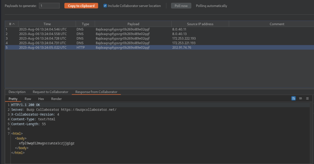Show non-printable characters with \n icon
Image resolution: width=314 pixels, height=164 pixels.
tap(301, 99)
